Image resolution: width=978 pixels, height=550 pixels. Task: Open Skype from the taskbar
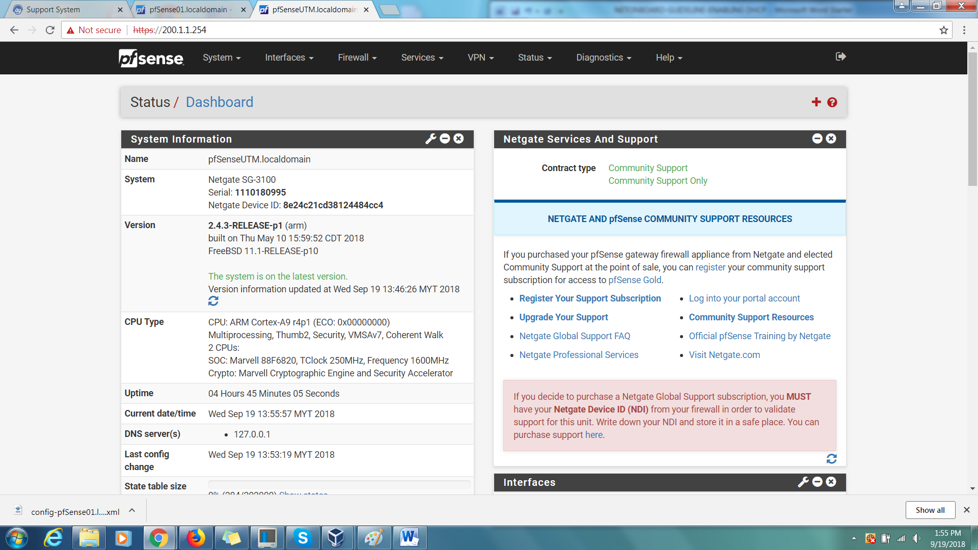point(303,538)
